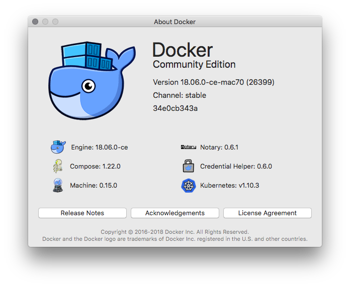
Task: Click the "34e0cb343a" hash text
Action: point(175,108)
